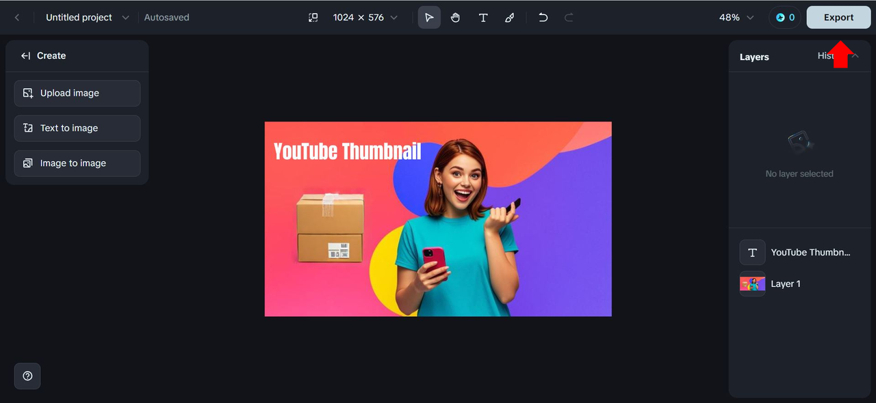
Task: Activate the hand pan tool
Action: [456, 18]
